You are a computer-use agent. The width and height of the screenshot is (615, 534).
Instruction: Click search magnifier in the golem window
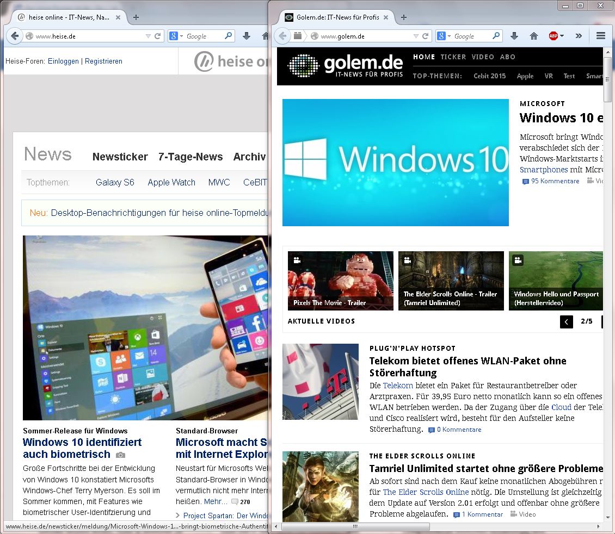point(496,36)
